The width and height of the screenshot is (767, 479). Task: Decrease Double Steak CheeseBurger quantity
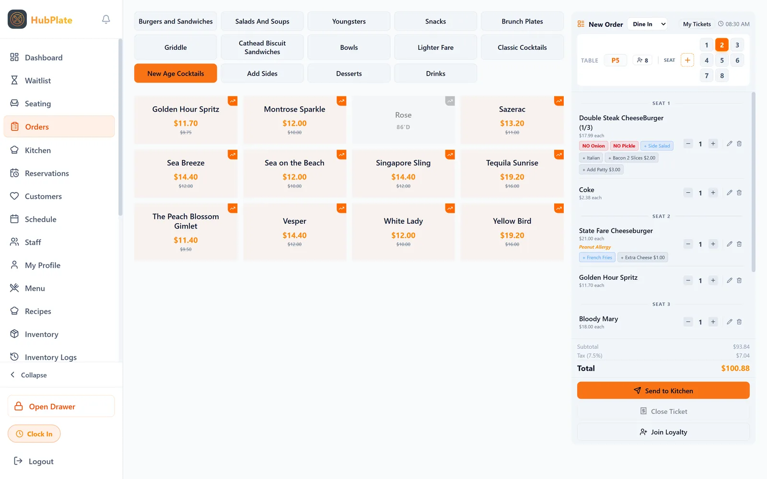pos(688,144)
